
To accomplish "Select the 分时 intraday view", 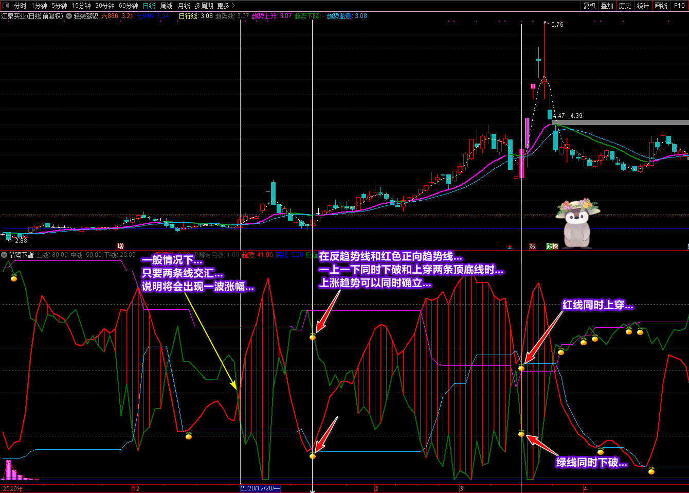I will (20, 6).
